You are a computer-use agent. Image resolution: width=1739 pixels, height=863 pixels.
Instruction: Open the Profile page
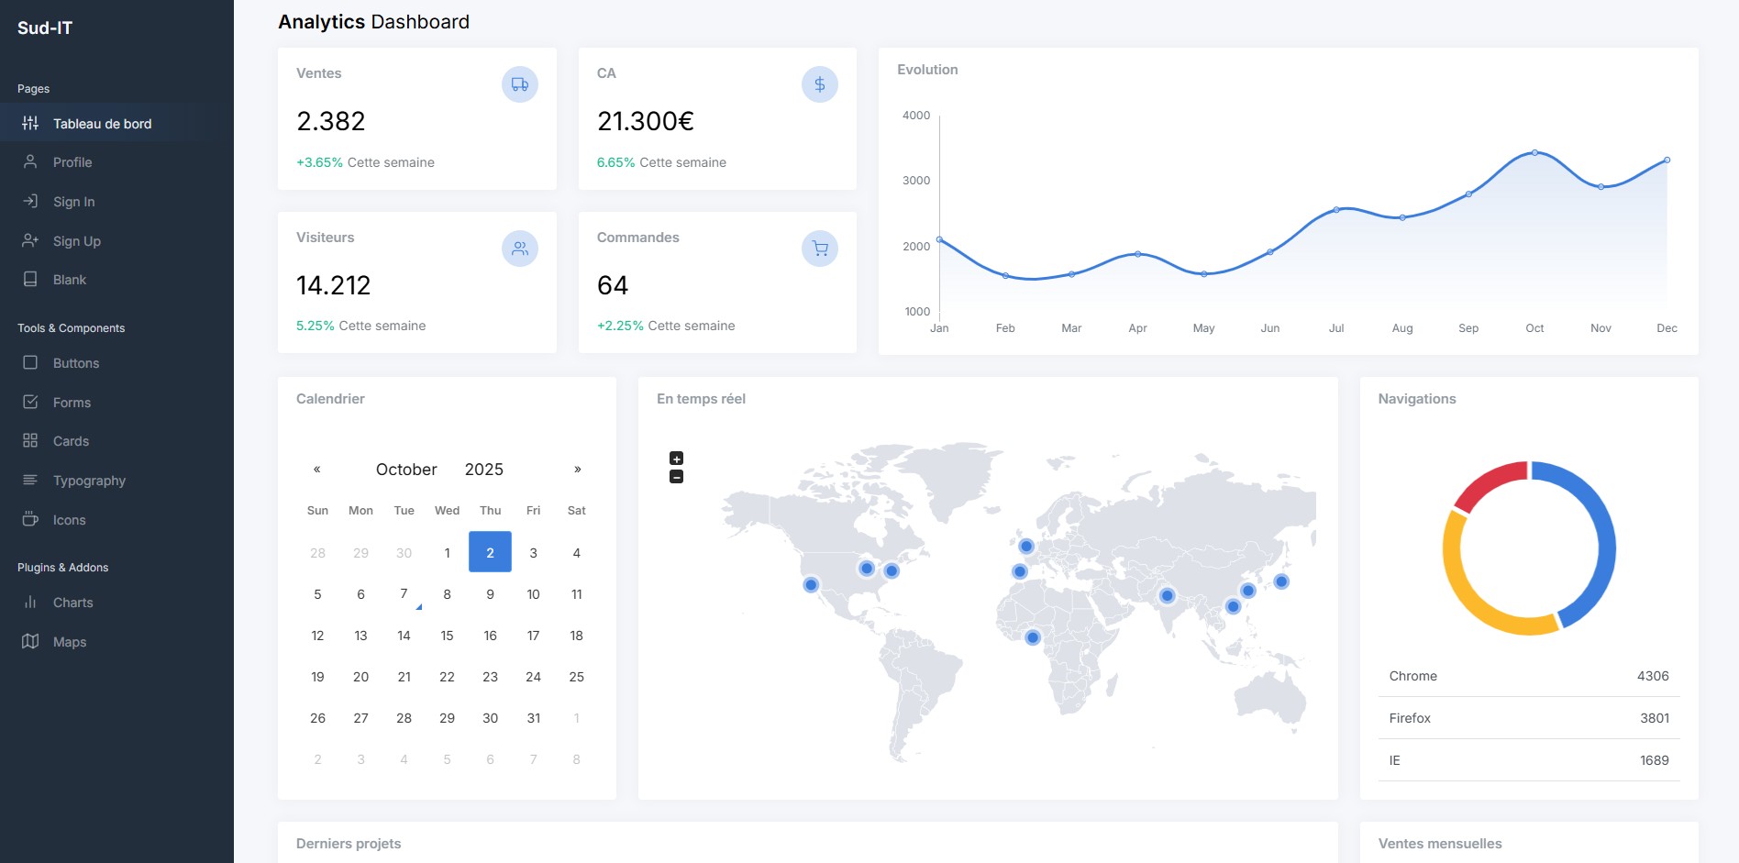coord(72,161)
